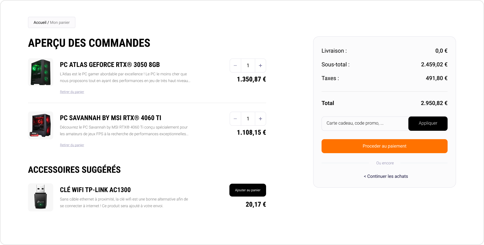Decrease quantity of PC Savannah by MSI
This screenshot has height=245, width=484.
tap(235, 119)
